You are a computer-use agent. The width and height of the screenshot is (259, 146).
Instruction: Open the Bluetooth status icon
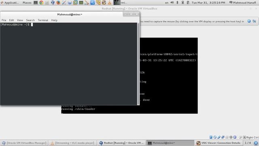(177, 2)
